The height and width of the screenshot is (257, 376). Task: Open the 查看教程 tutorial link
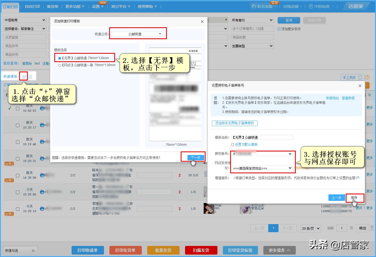(348, 98)
